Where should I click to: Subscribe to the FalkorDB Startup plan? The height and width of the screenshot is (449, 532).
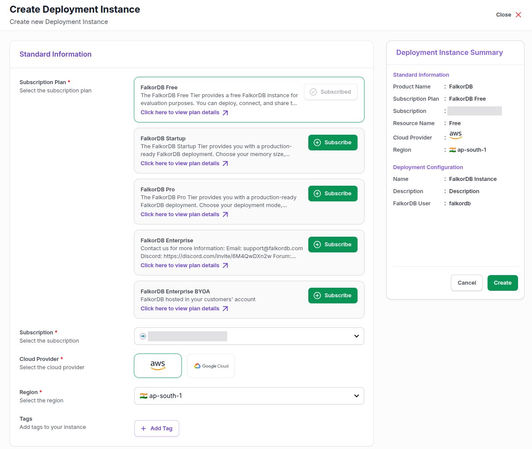pyautogui.click(x=333, y=143)
